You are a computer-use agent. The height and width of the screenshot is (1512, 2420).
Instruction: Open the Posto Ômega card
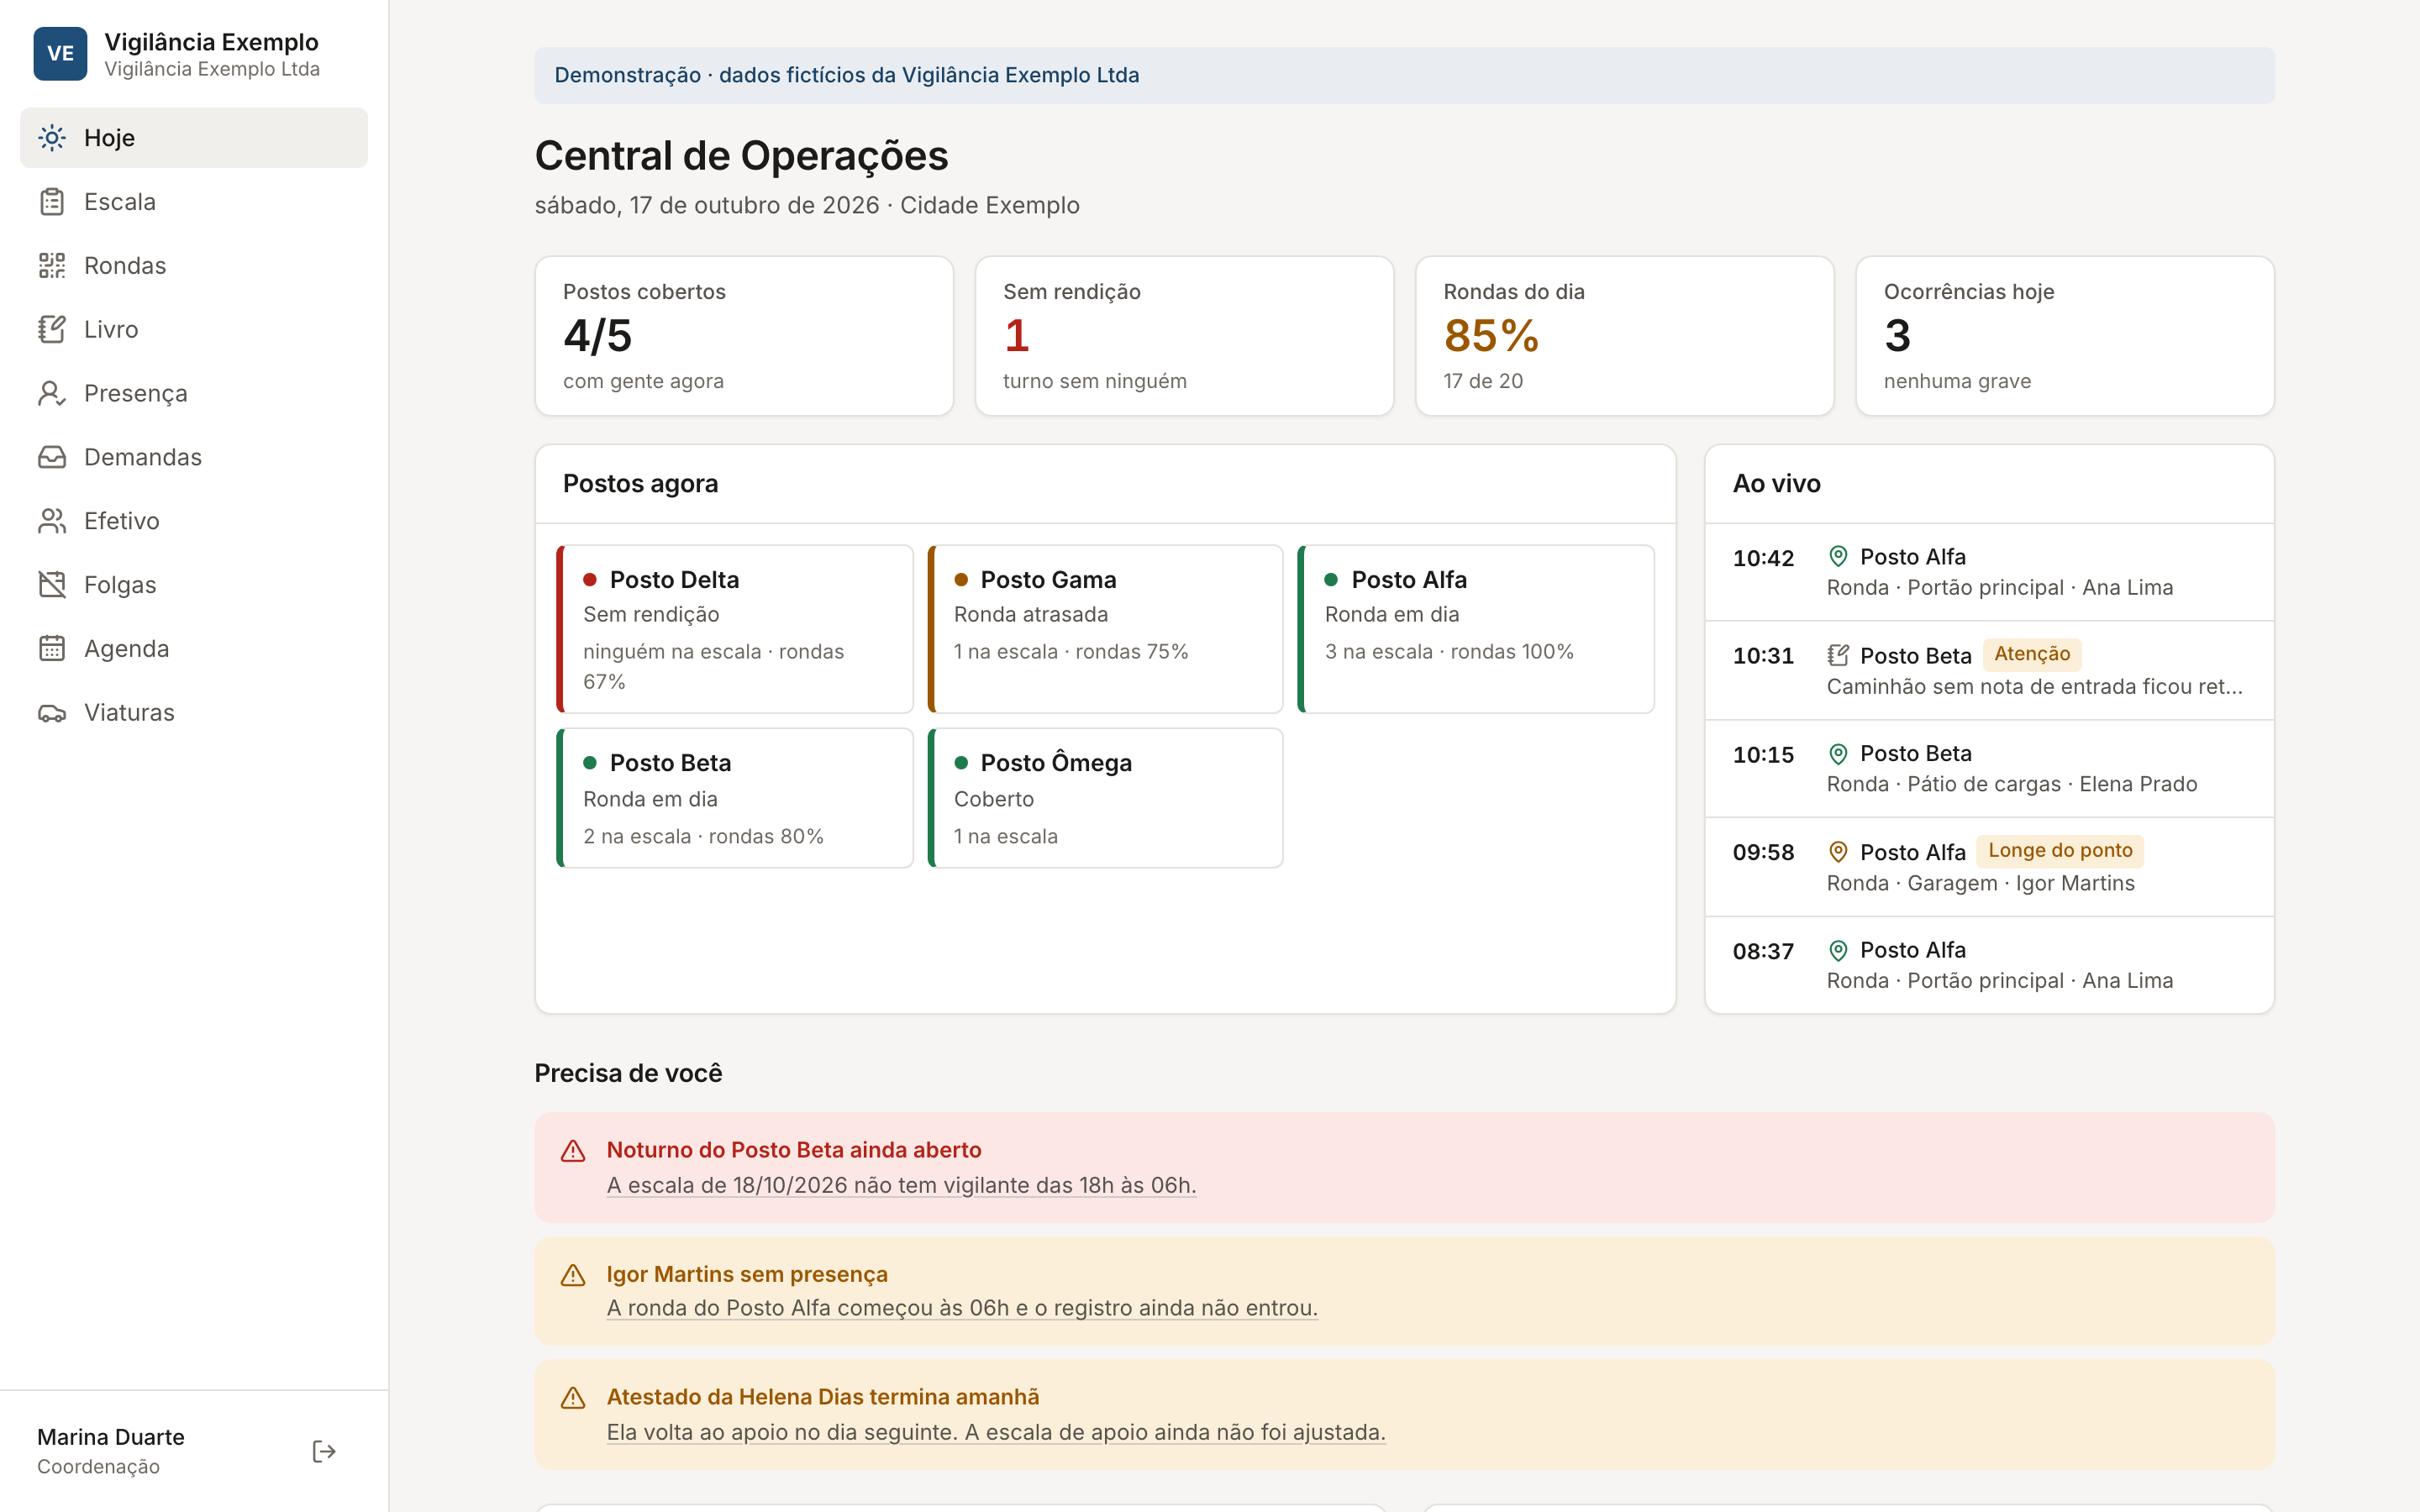tap(1105, 798)
